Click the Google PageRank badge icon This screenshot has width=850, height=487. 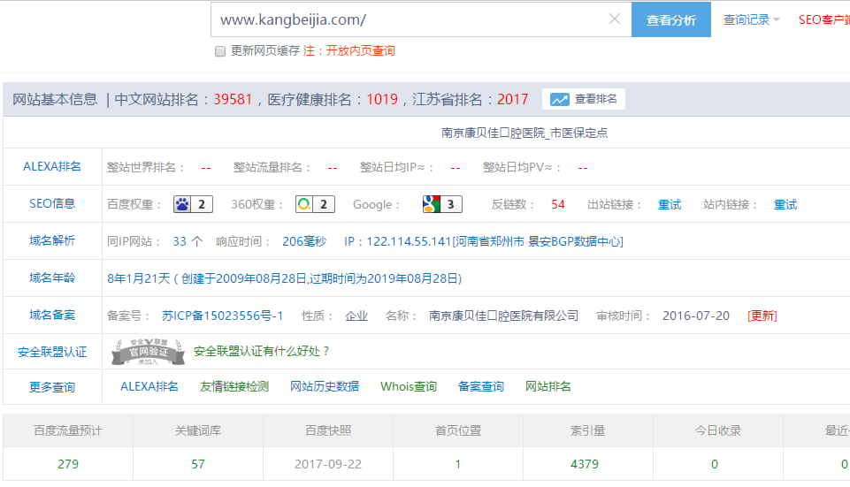(x=442, y=204)
